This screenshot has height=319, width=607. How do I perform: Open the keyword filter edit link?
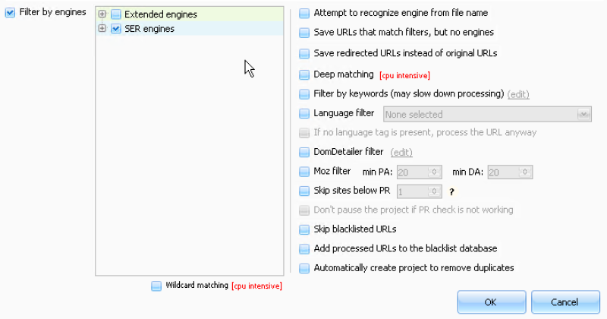(518, 94)
